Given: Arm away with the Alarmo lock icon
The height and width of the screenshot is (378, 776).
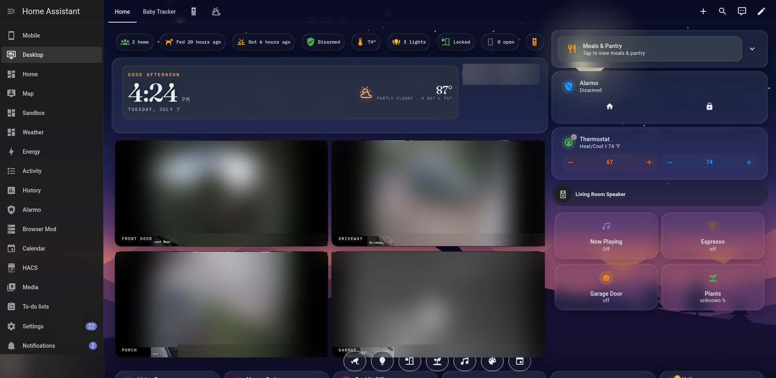Looking at the screenshot, I should click(x=709, y=107).
